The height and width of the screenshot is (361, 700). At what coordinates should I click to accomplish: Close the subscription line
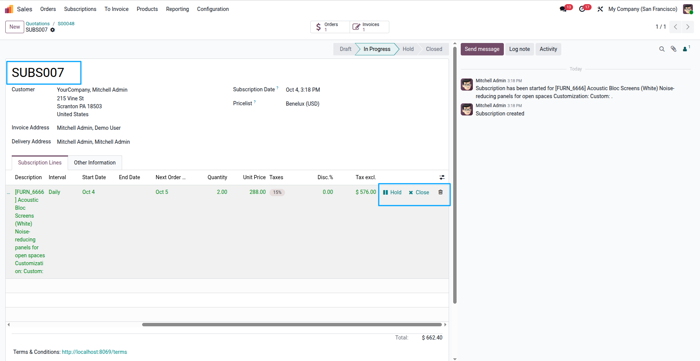(x=419, y=192)
